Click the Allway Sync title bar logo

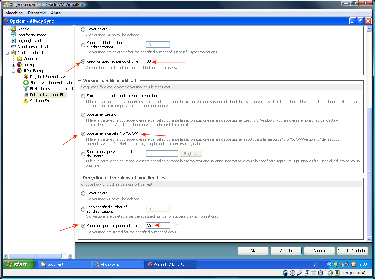pyautogui.click(x=6, y=21)
